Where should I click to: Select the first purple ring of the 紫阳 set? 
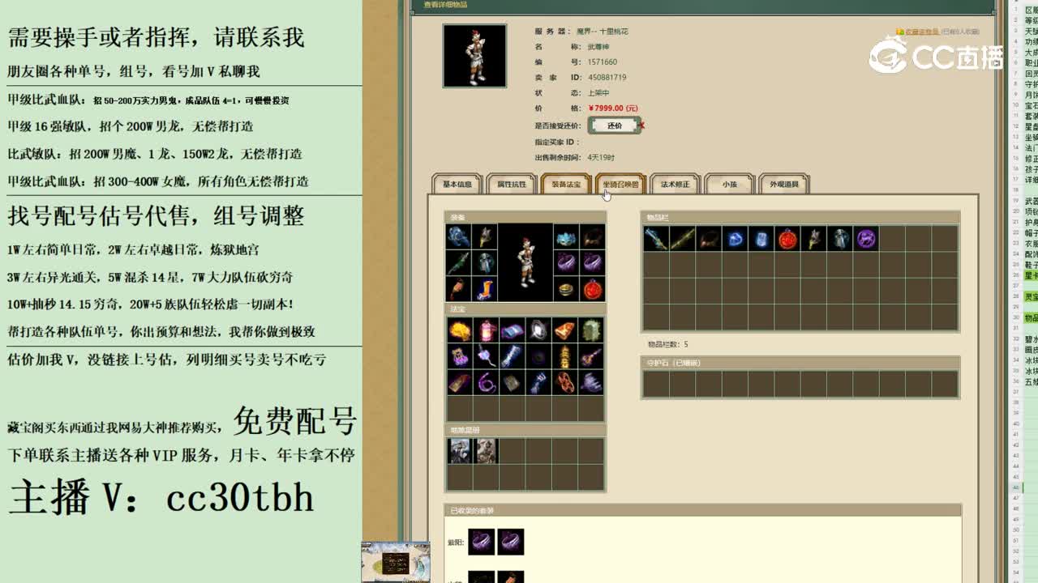pos(482,542)
